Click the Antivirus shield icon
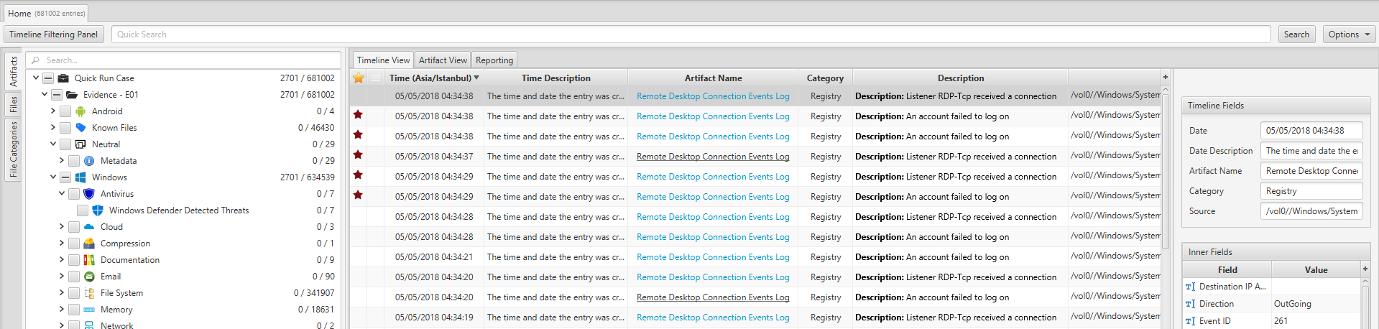 click(89, 194)
